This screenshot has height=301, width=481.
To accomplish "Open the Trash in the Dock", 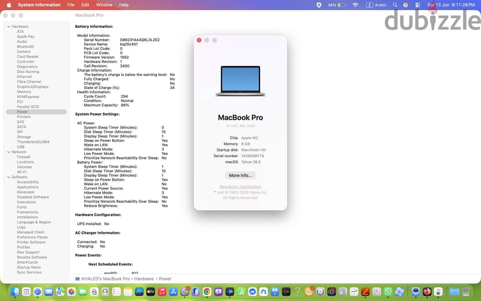I will point(465,292).
